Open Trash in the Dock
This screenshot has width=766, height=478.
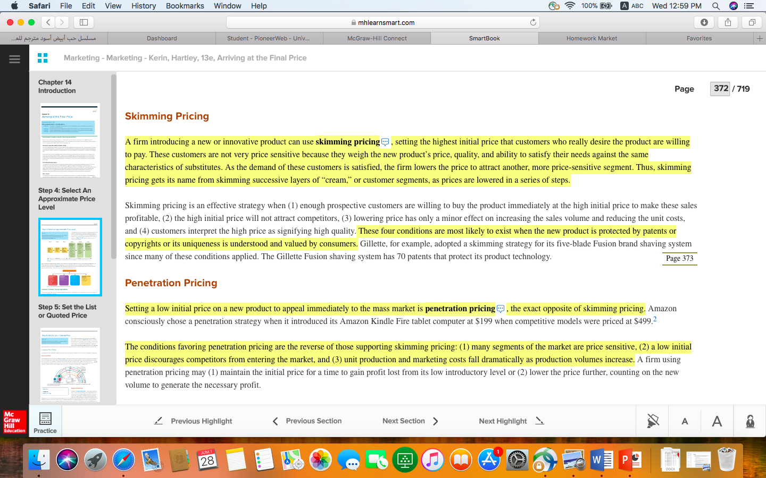[x=727, y=460]
